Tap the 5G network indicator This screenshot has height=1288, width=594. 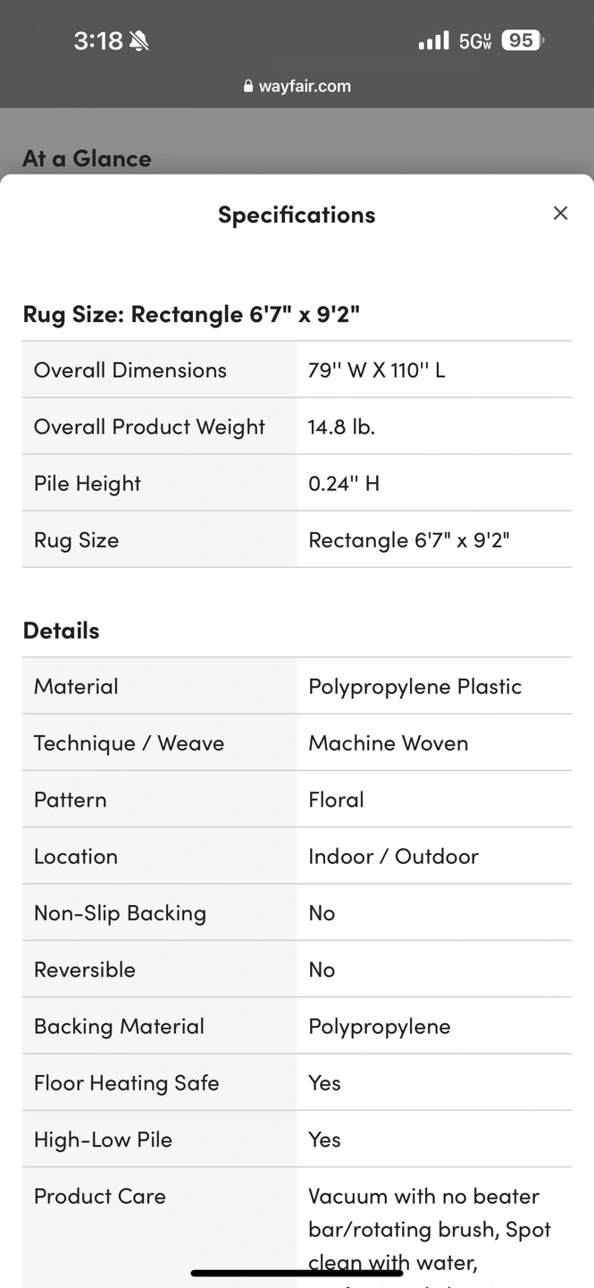click(474, 40)
